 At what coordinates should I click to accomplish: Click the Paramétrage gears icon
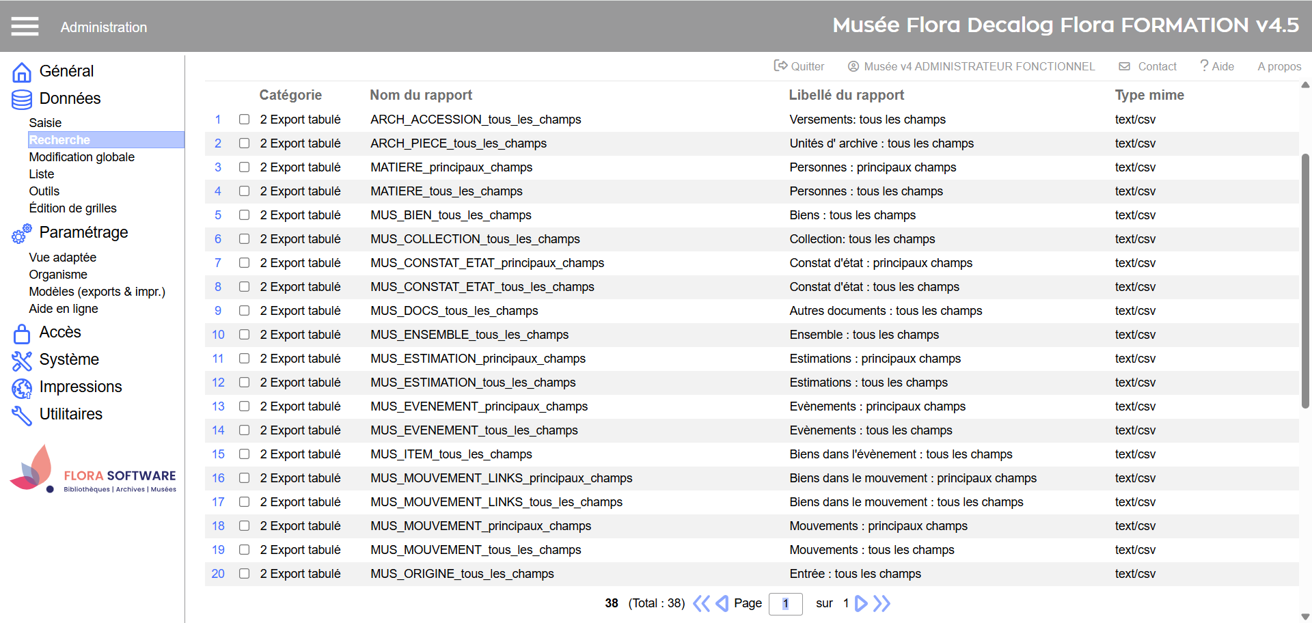[22, 234]
